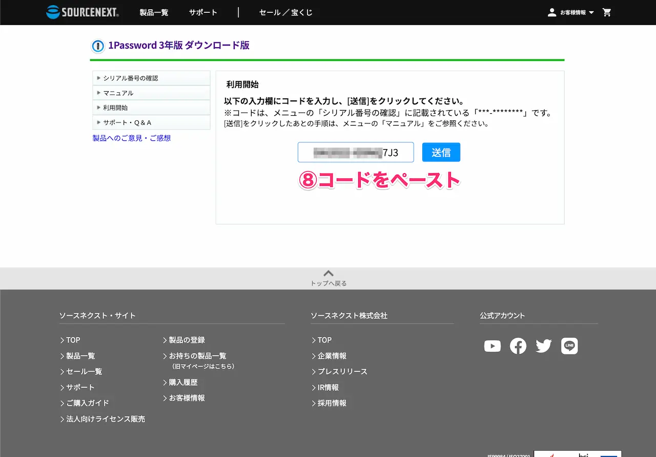
Task: Click トップへ戻る text
Action: [329, 283]
